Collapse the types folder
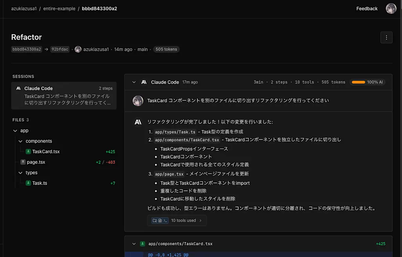The height and width of the screenshot is (257, 402). [20, 173]
